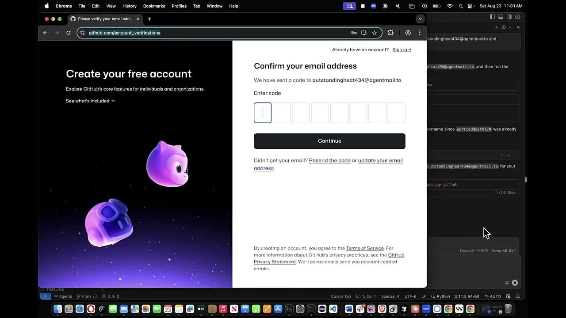
Task: Click AUTO in status bar
Action: click(x=493, y=296)
